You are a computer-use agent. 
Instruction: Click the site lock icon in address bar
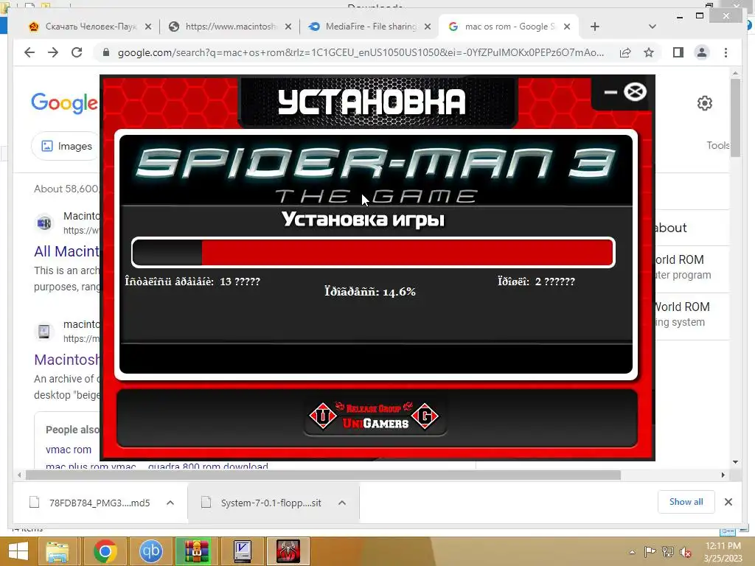point(106,52)
